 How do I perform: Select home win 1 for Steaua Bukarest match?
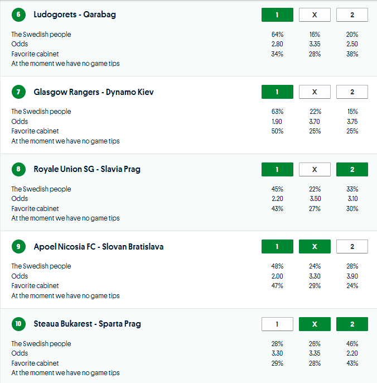click(277, 324)
